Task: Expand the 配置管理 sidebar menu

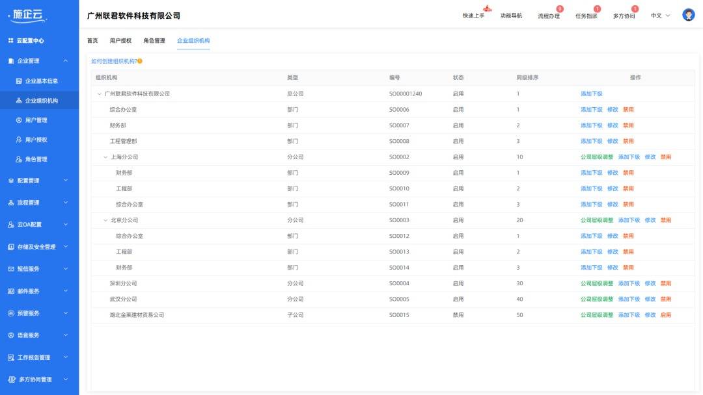Action: tap(66, 181)
